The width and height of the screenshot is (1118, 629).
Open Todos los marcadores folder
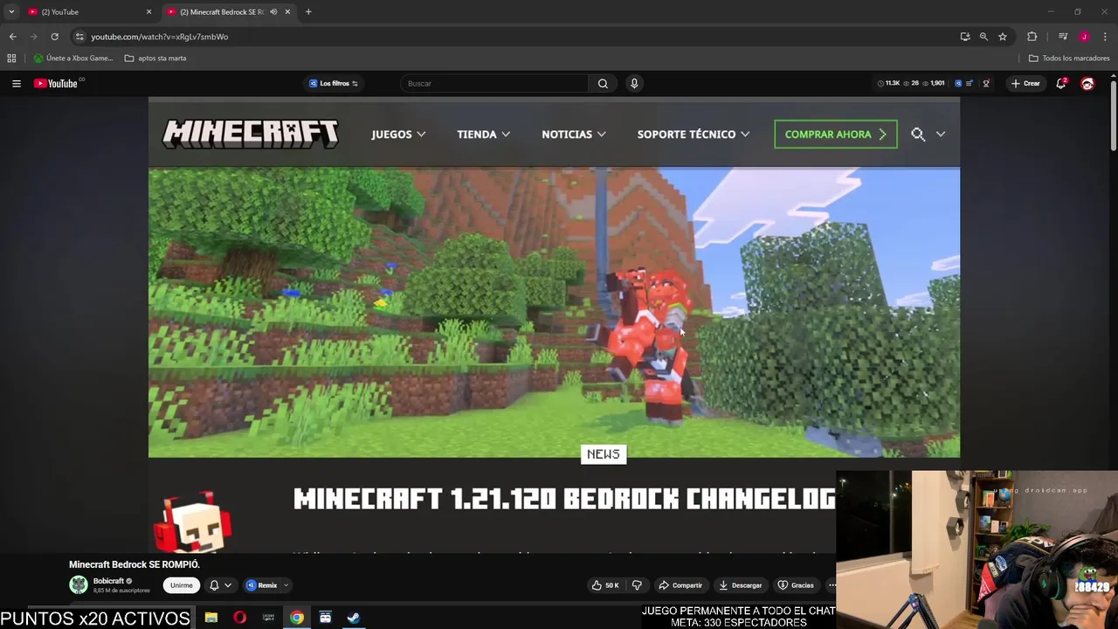click(1069, 59)
